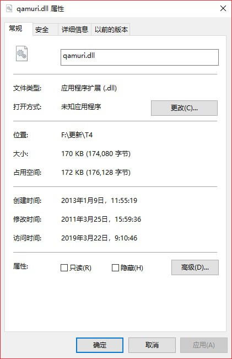Click the 未知应用程序 open-with text
Image resolution: width=232 pixels, height=359 pixels.
(81, 106)
